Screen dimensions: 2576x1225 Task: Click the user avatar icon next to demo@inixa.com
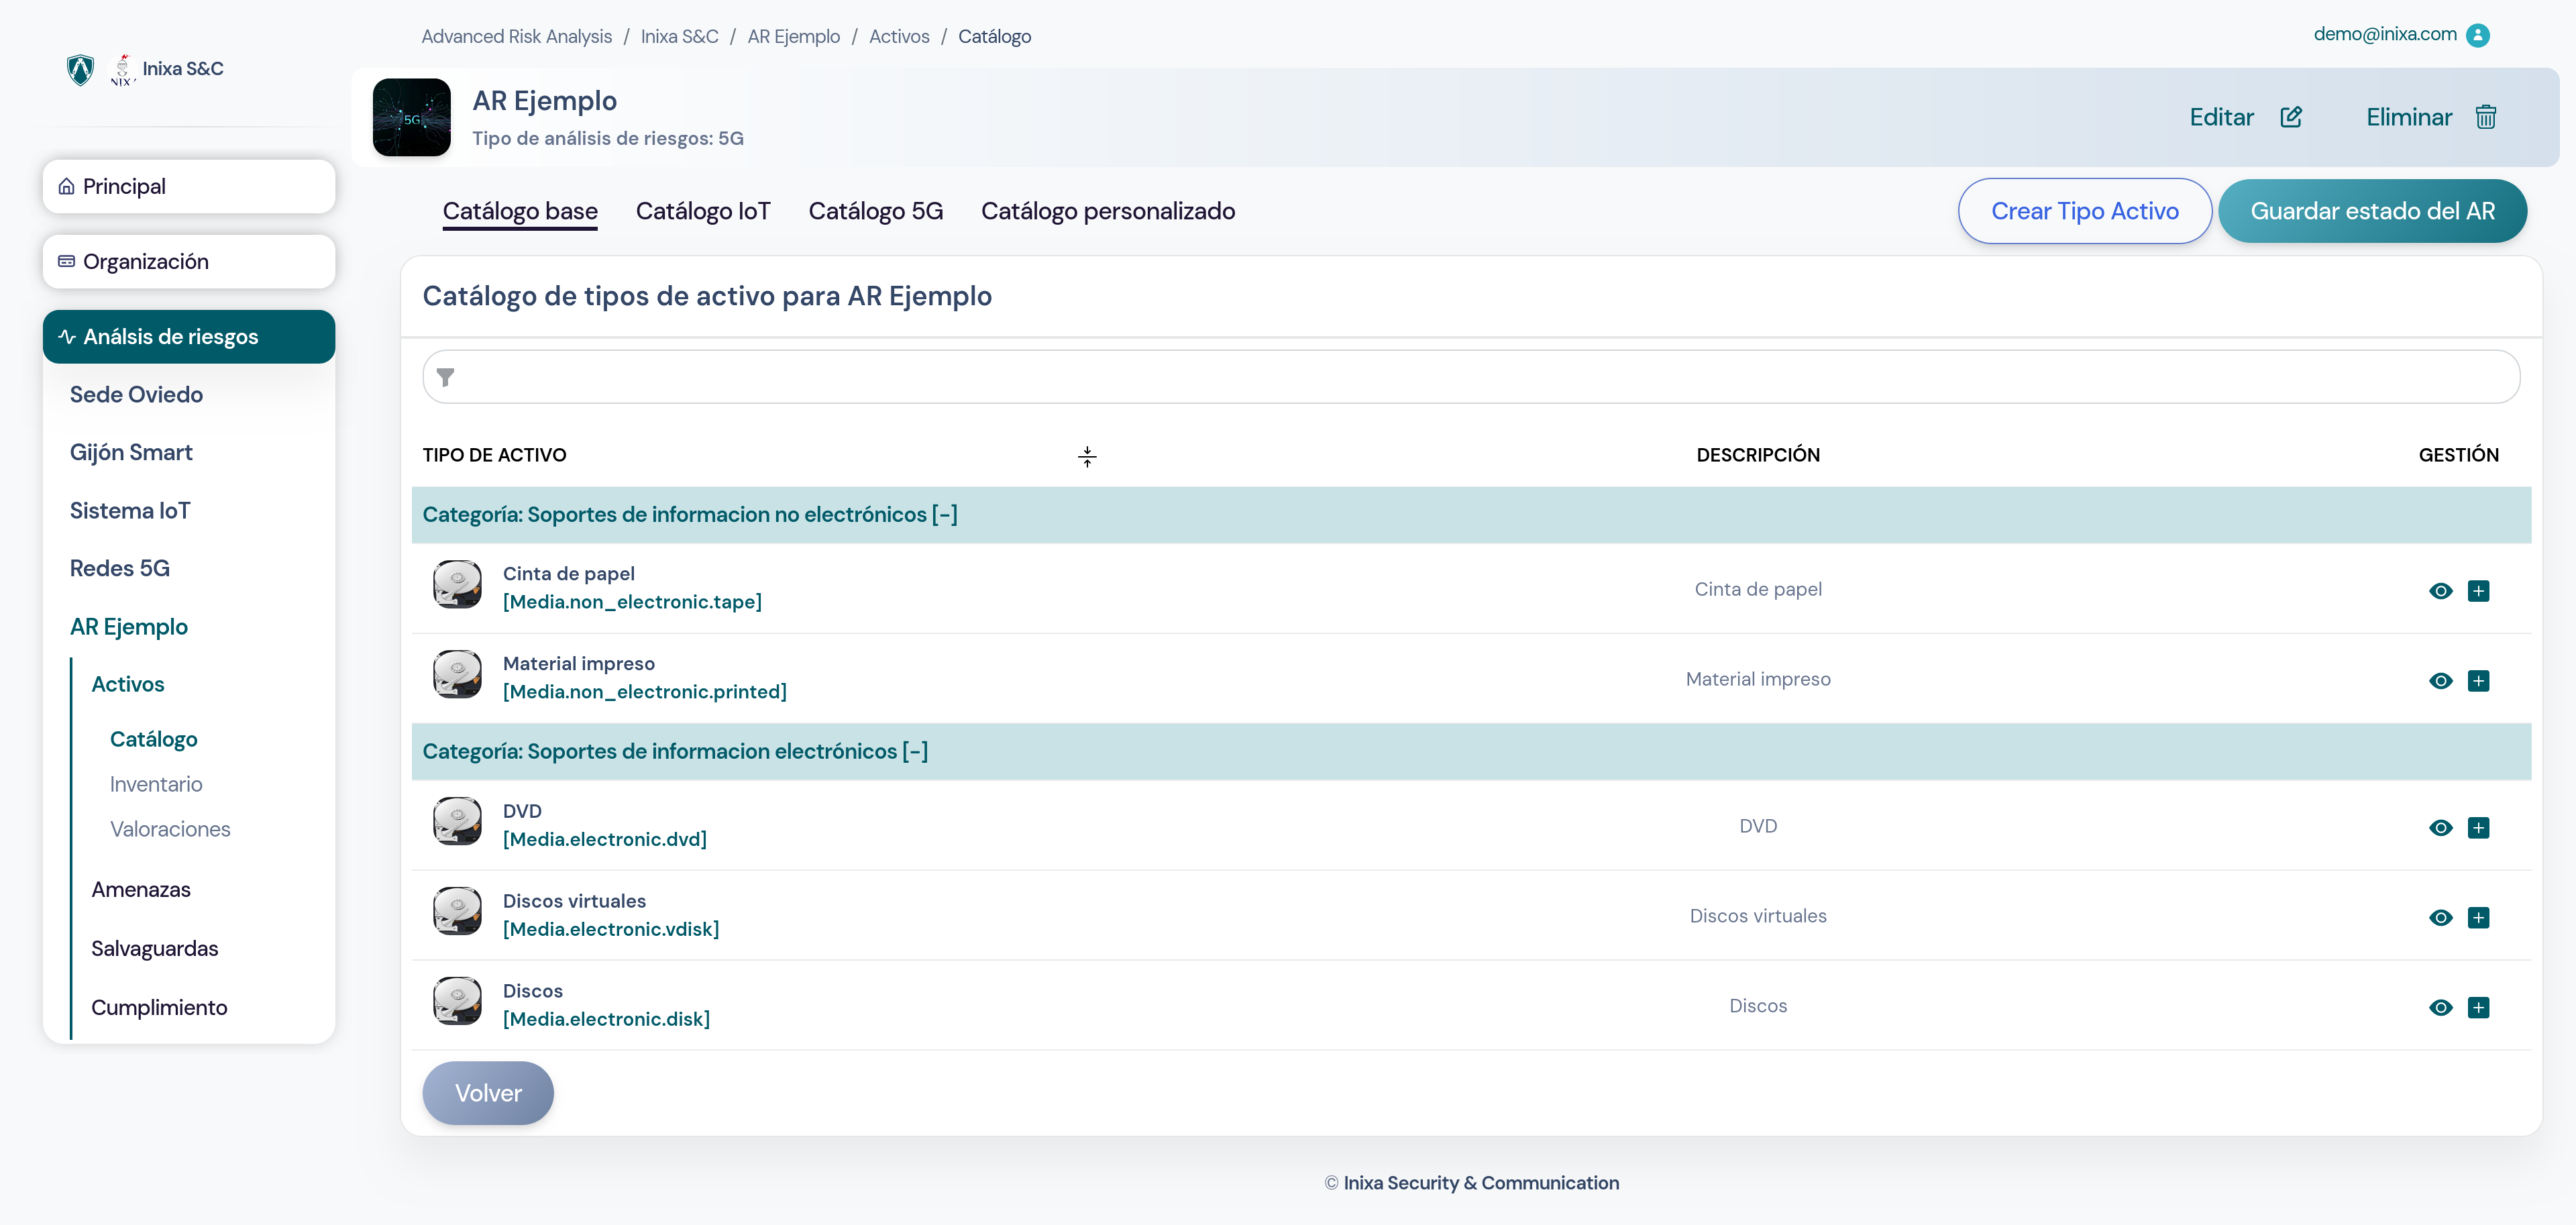(x=2477, y=35)
